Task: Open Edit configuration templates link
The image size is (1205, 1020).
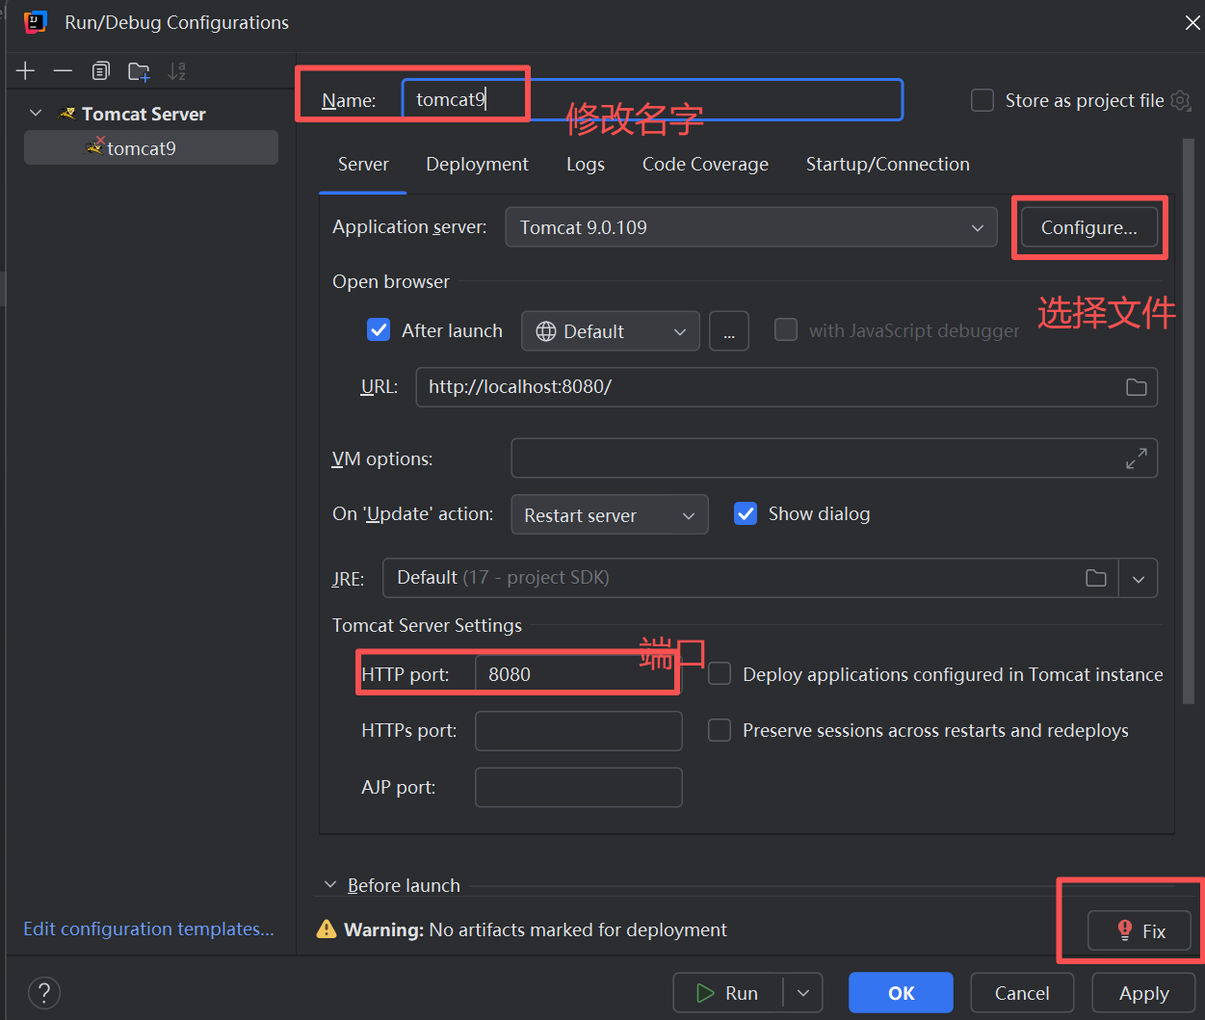Action: click(148, 928)
